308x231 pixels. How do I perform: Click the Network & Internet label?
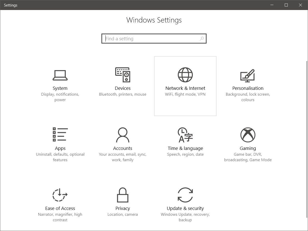pos(185,88)
